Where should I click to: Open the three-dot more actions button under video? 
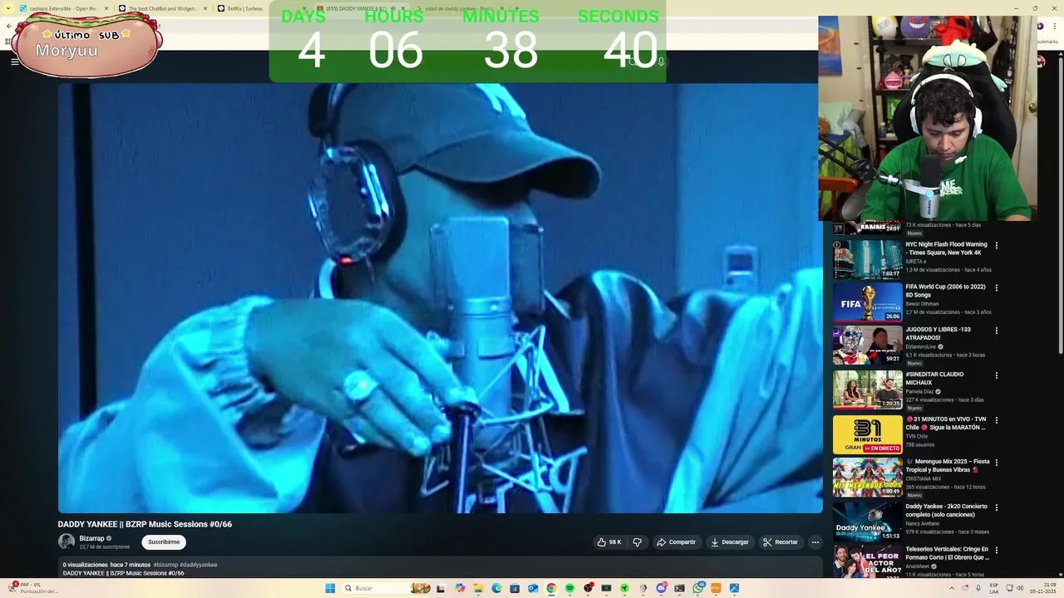(x=815, y=542)
